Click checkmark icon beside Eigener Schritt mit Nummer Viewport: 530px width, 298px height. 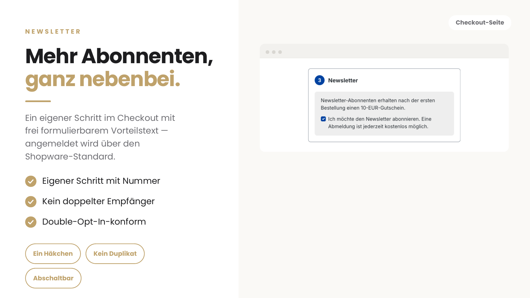(x=31, y=181)
